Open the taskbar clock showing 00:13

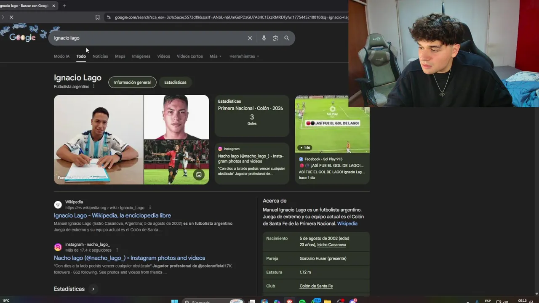tap(522, 300)
